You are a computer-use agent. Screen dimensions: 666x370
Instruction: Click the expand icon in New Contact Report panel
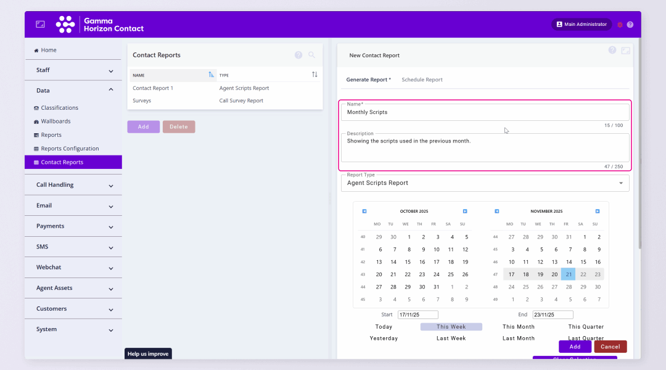coord(625,51)
